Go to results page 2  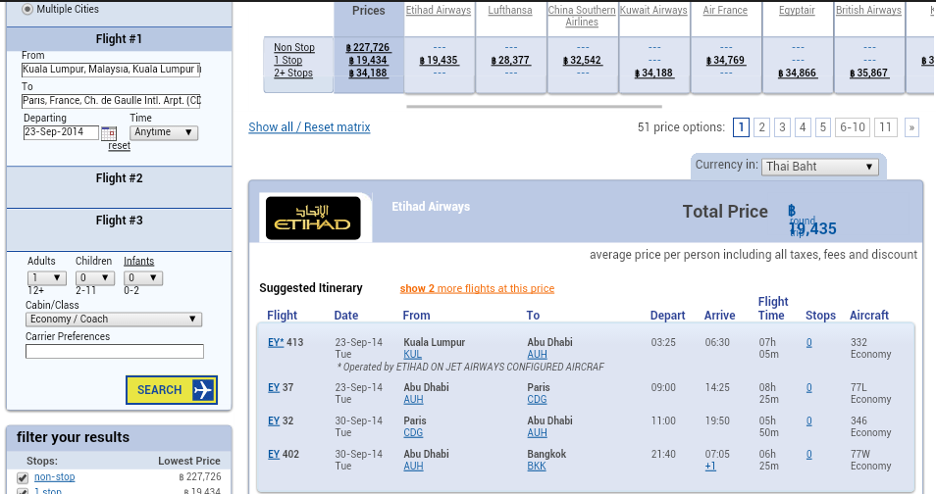click(761, 127)
